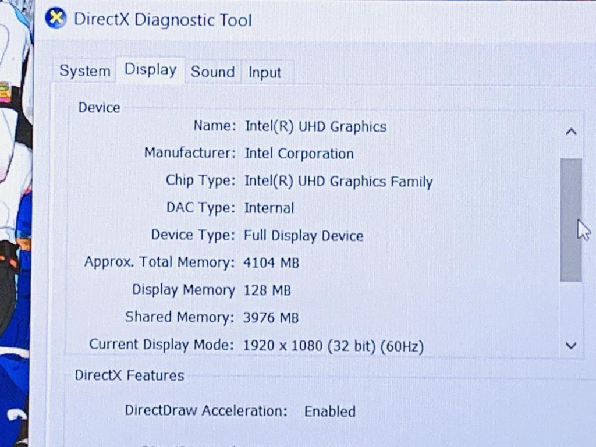
Task: Select the Full Display Device value
Action: coord(303,236)
